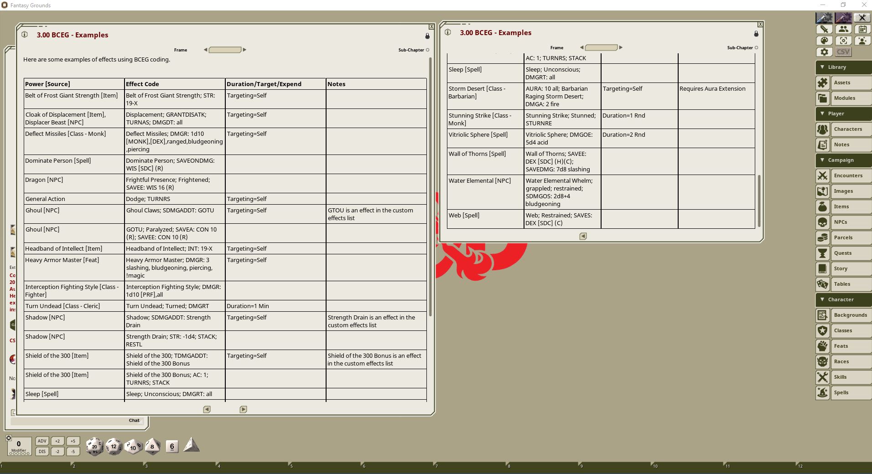The width and height of the screenshot is (872, 474).
Task: Go to previous page in left BCEG window
Action: 207,409
